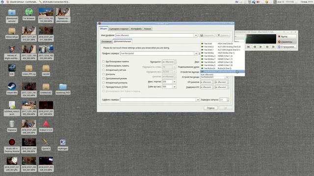Pause the JACK transport
Image resolution: width=314 pixels, height=176 pixels.
[267, 47]
